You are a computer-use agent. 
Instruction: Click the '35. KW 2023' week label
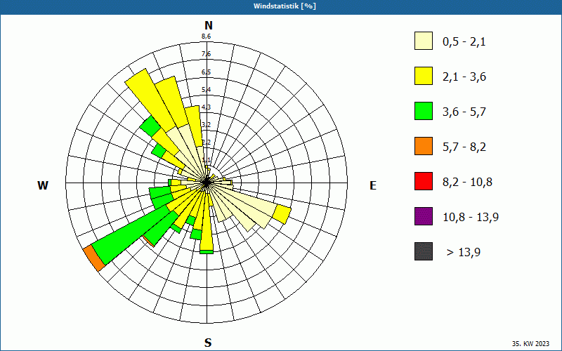click(x=530, y=344)
